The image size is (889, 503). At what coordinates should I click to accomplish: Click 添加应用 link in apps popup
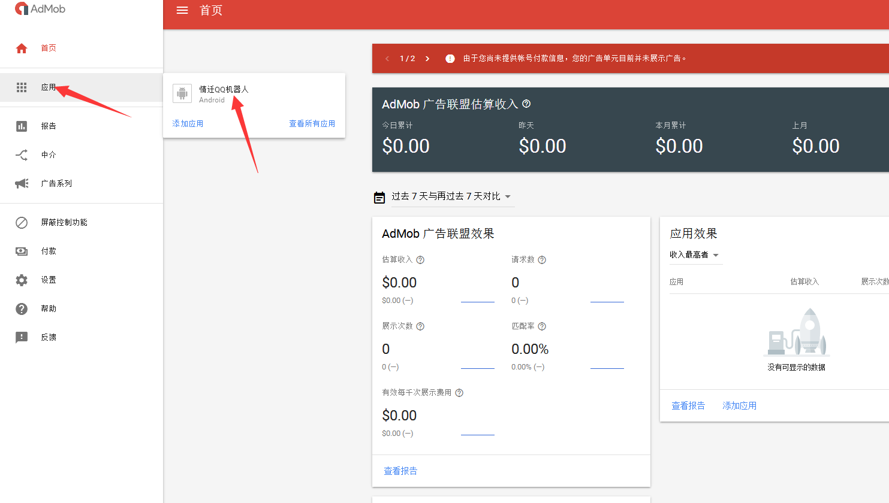coord(188,124)
